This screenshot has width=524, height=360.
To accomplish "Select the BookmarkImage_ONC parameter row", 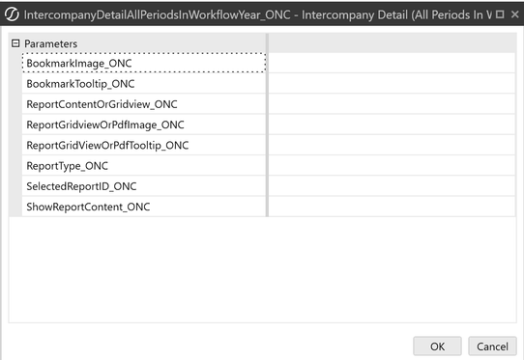I will [144, 63].
